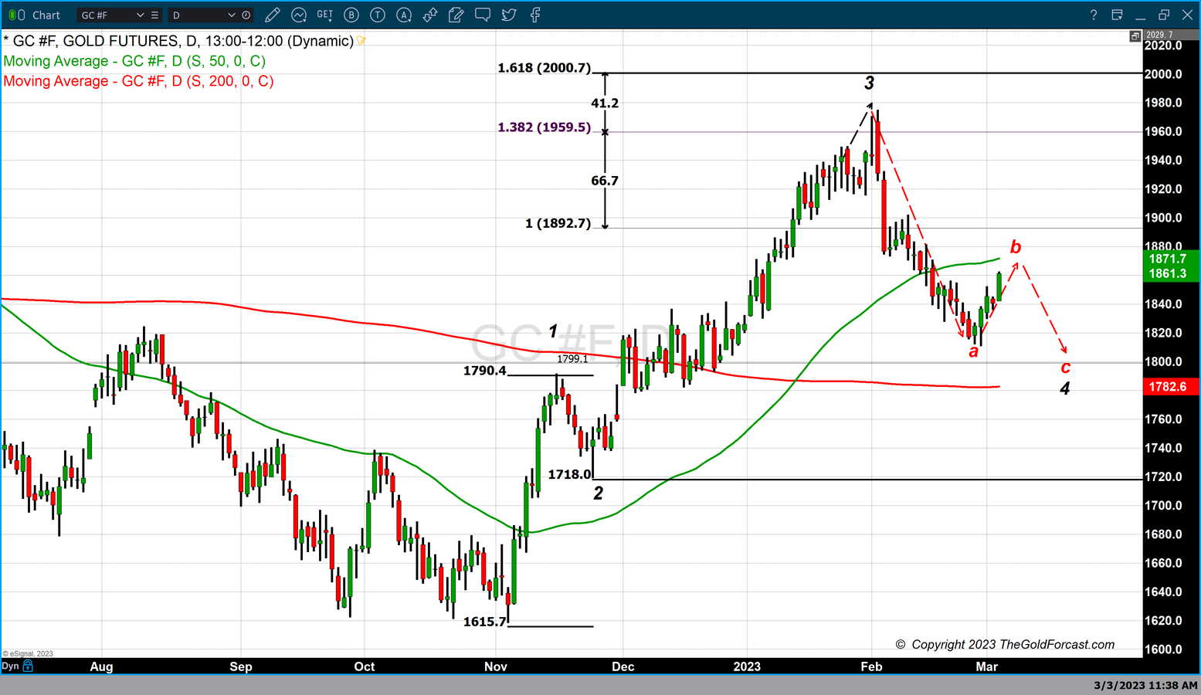
Task: Click the 200-period Moving Average label
Action: click(138, 81)
